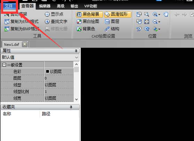
Task: Pin the 收藏夹 panel
Action: coord(71,107)
